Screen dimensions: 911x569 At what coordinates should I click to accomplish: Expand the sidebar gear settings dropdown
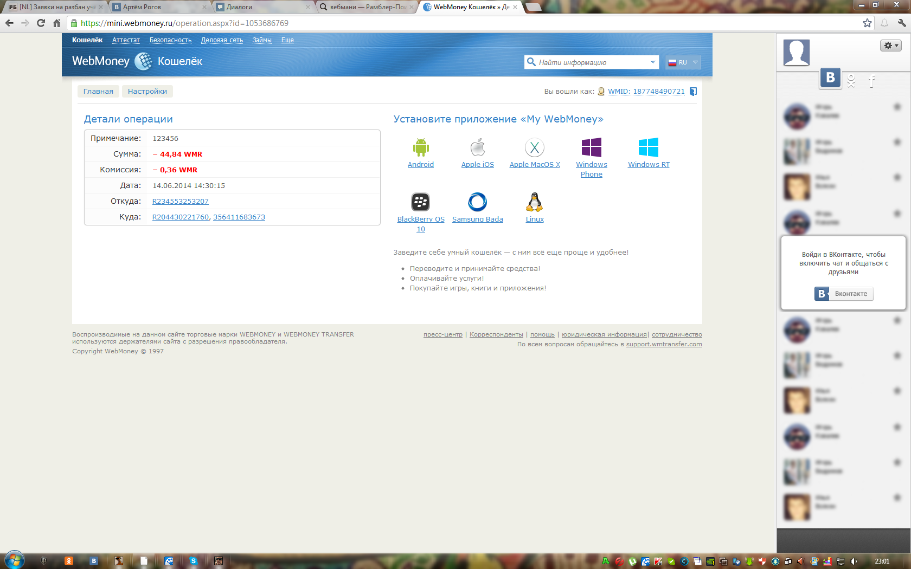point(891,46)
